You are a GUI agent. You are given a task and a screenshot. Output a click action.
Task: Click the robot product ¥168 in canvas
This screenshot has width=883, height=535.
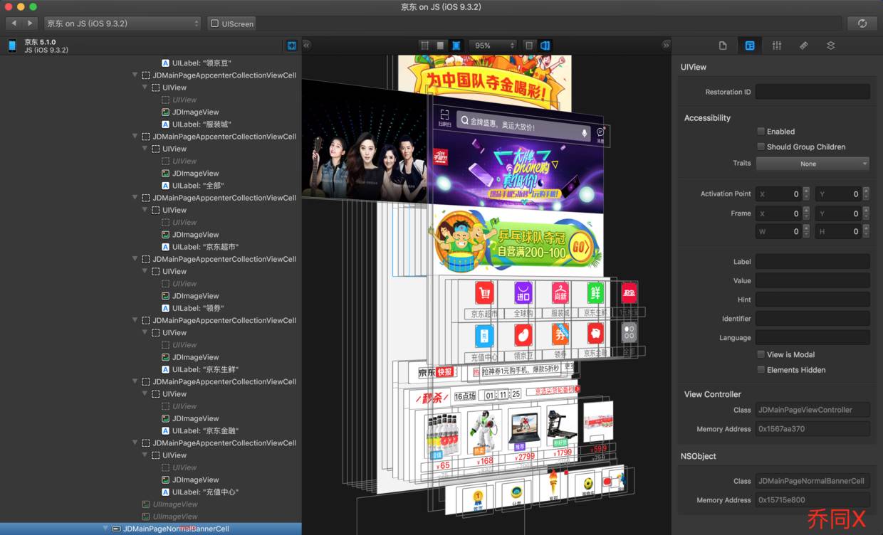click(x=485, y=432)
